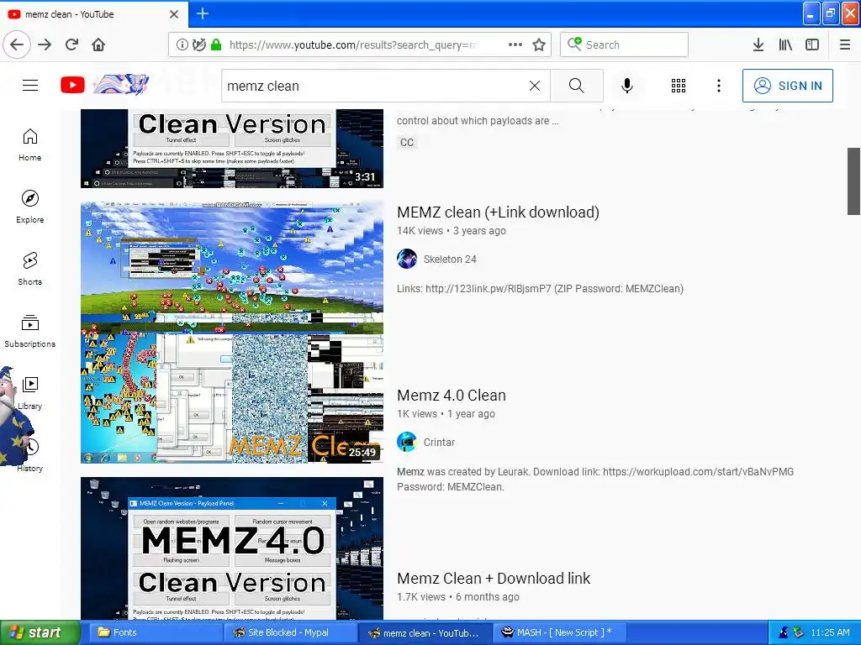Open the Windows start menu
861x645 pixels.
click(x=40, y=632)
